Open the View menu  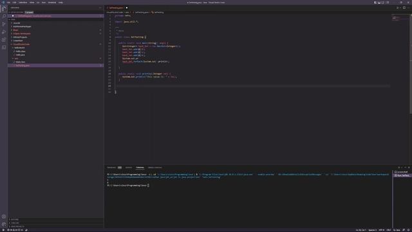point(32,3)
